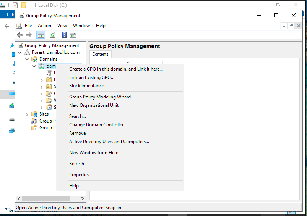Click the Domains folder icon in tree
This screenshot has height=216, width=307.
[34, 59]
